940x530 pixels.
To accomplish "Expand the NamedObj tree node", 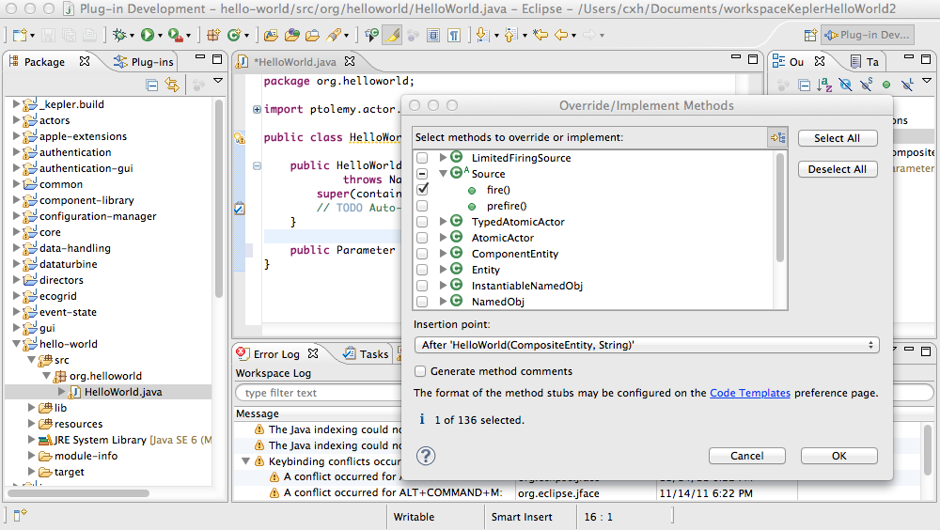I will point(443,302).
